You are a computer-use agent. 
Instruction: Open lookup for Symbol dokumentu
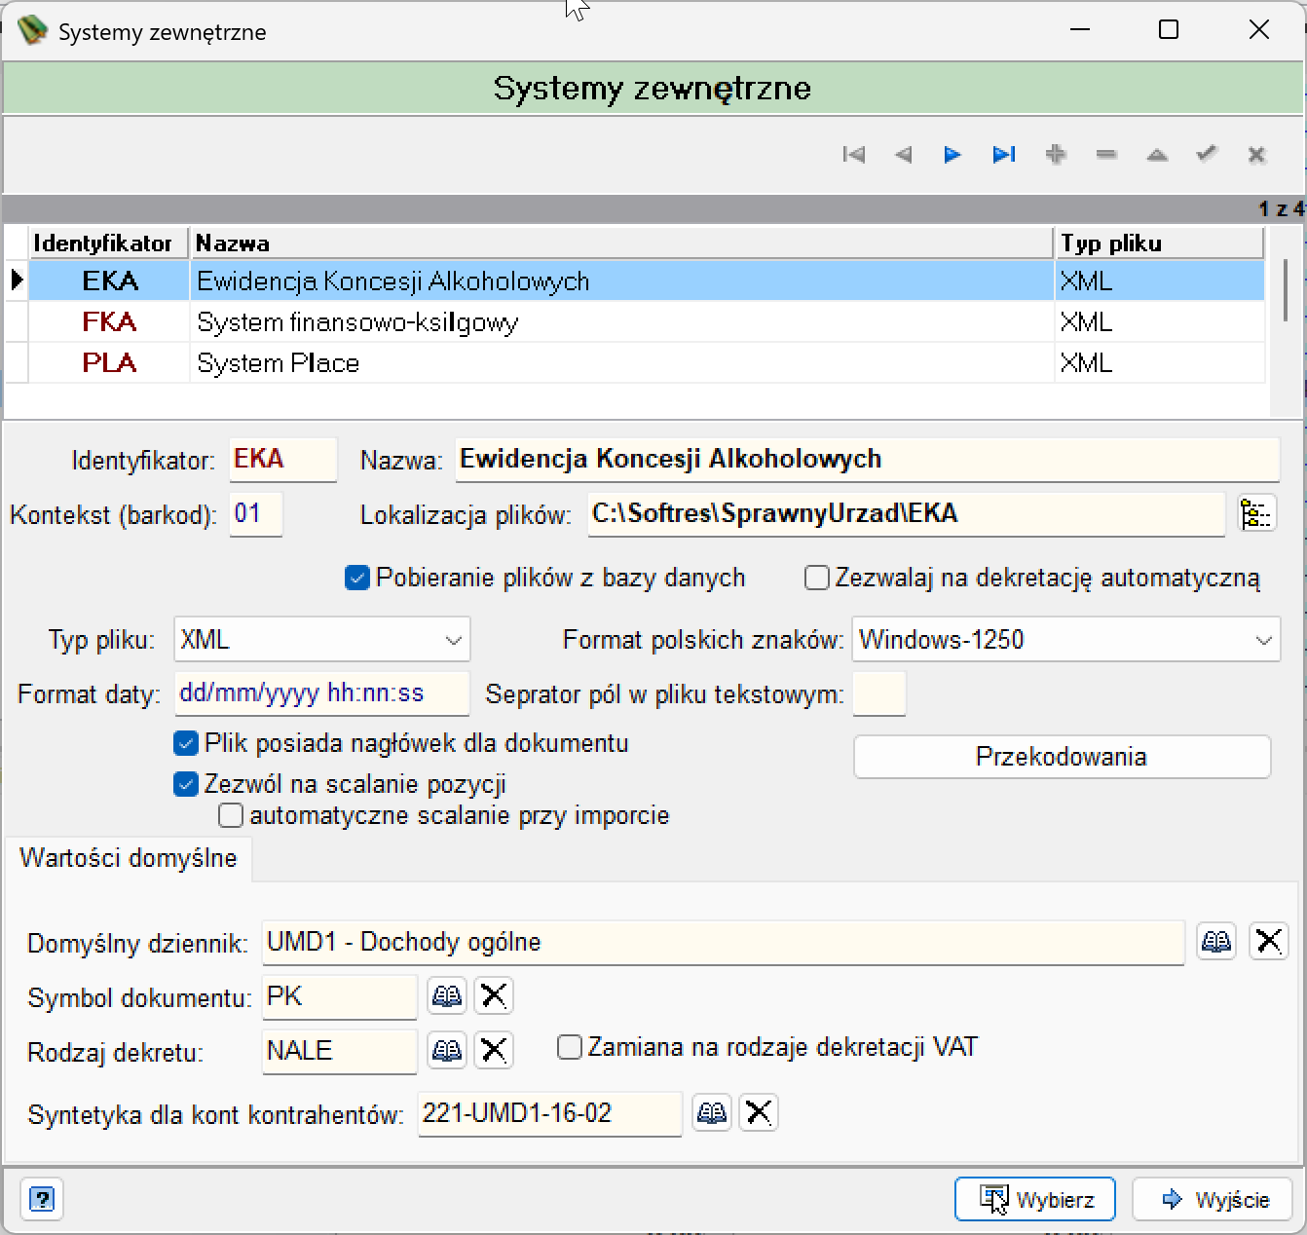[x=447, y=995]
